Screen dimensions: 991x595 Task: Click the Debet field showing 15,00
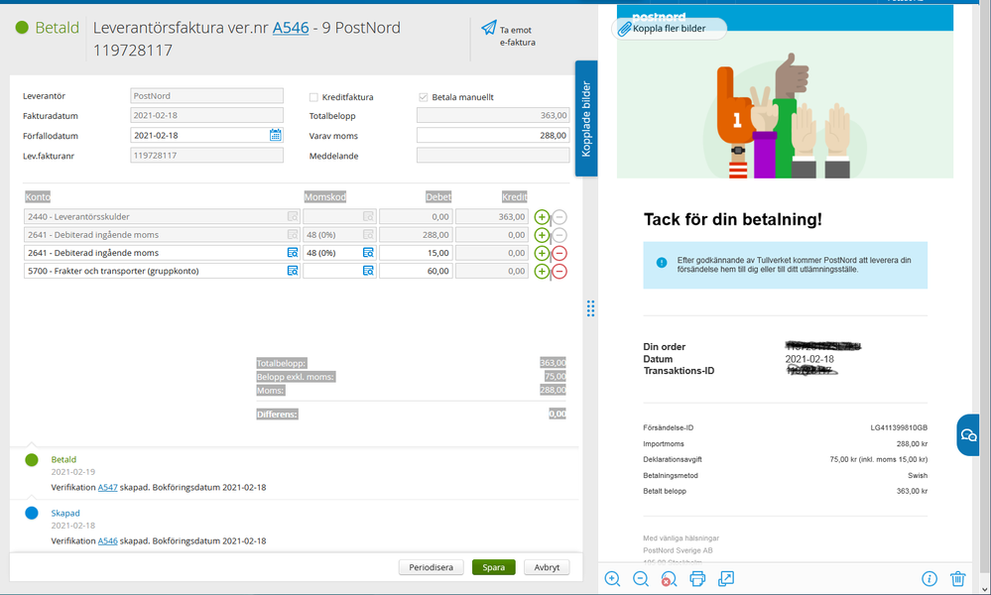point(416,253)
